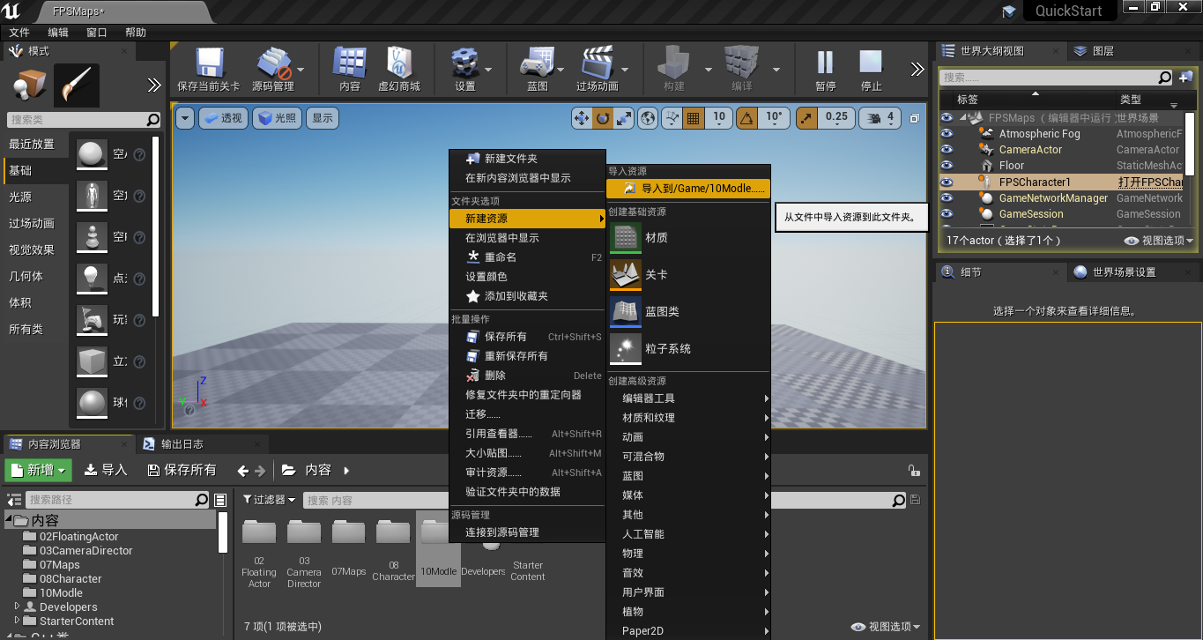The width and height of the screenshot is (1203, 640).
Task: Toggle visibility of CameraActor in world outliner
Action: (x=946, y=149)
